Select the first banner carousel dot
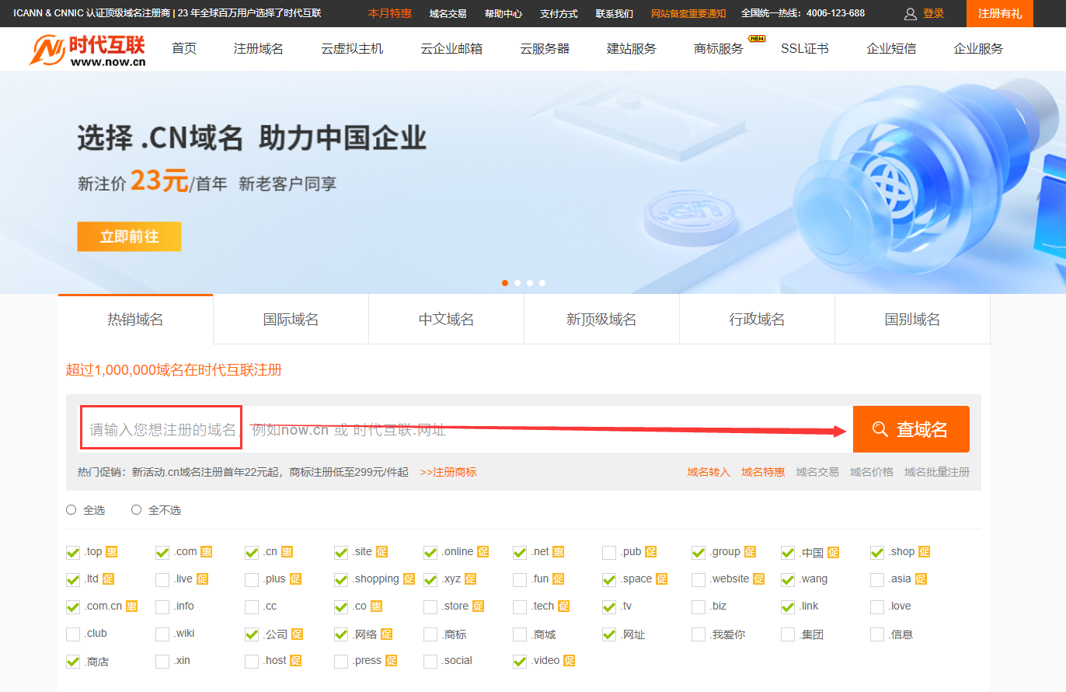 [x=505, y=283]
